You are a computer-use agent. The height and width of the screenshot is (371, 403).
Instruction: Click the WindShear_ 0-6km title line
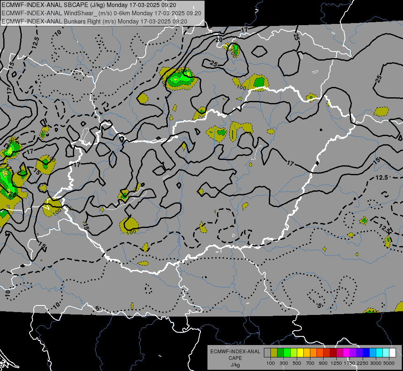click(102, 13)
